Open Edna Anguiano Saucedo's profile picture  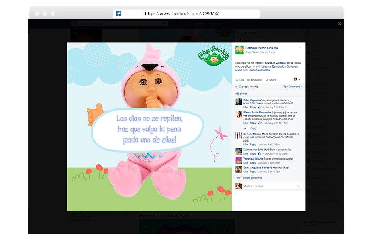[x=238, y=169]
